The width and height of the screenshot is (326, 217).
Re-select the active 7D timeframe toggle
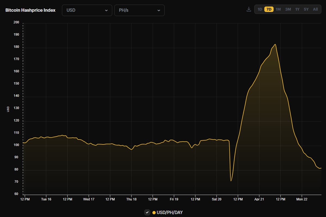[268, 9]
